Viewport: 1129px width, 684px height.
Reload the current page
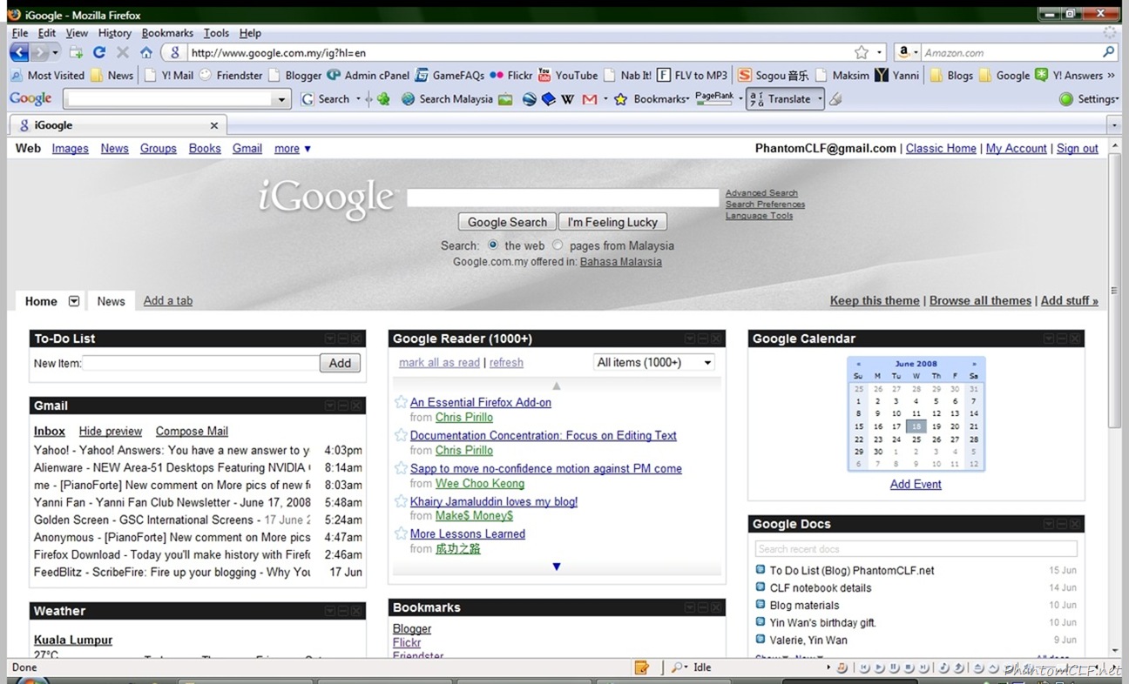click(x=99, y=52)
